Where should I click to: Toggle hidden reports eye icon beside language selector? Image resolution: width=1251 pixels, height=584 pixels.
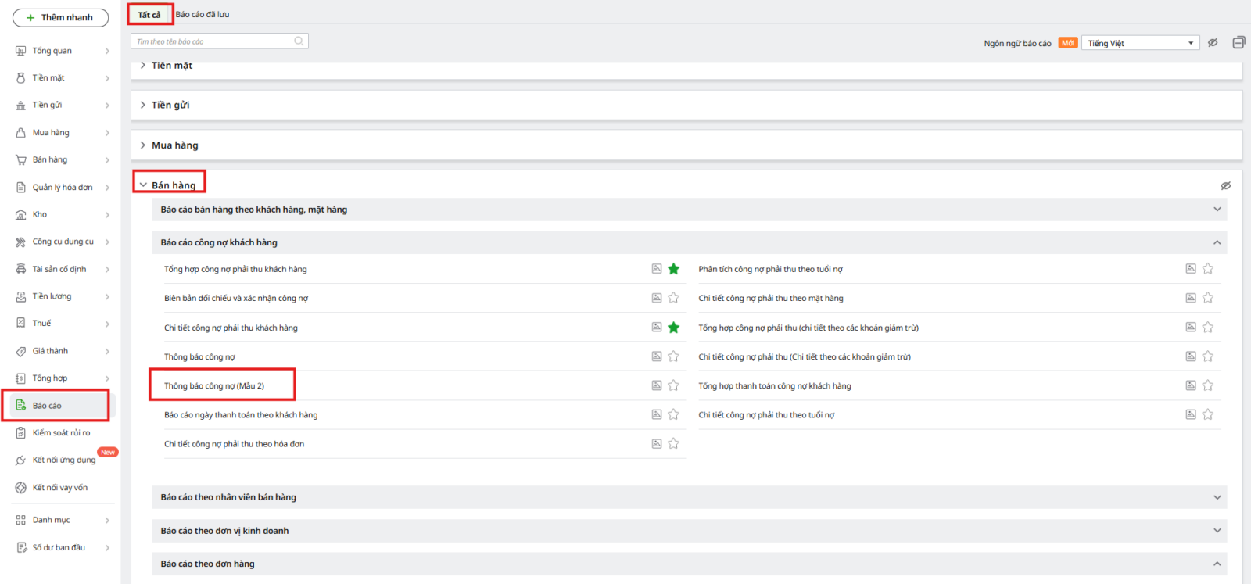click(x=1213, y=43)
